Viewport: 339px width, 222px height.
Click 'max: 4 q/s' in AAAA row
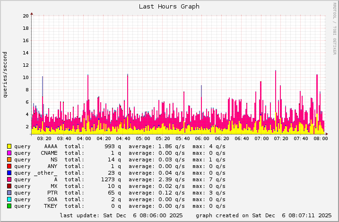point(209,146)
